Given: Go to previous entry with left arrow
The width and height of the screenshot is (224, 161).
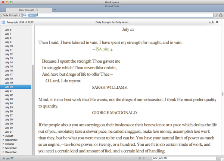Looking at the screenshot, I should pos(140,158).
